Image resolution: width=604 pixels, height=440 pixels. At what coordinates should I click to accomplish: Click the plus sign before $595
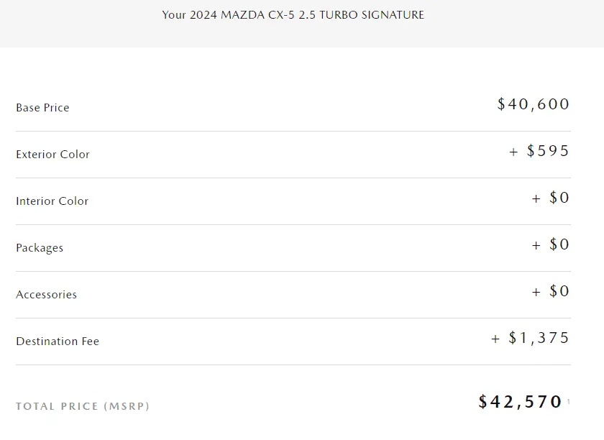[x=513, y=152]
